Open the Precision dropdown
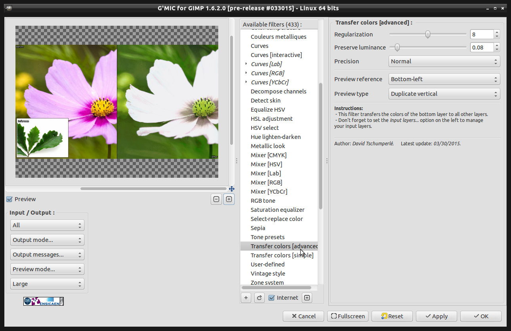The height and width of the screenshot is (331, 511). 444,61
